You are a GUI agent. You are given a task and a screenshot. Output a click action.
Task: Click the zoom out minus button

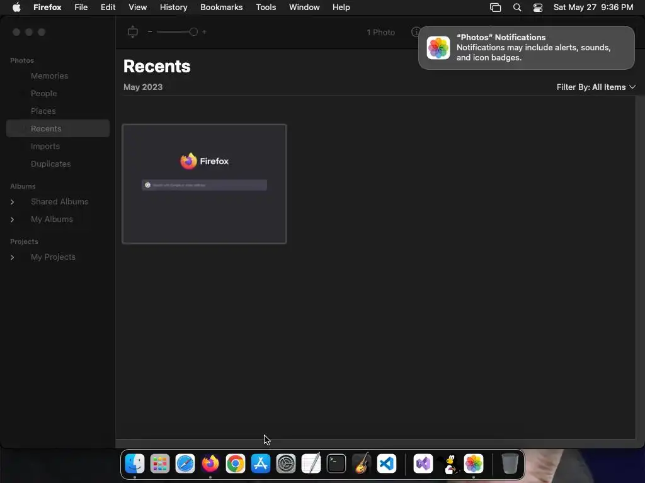click(150, 31)
